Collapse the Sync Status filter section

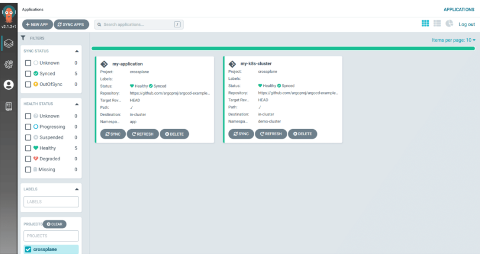pos(76,51)
